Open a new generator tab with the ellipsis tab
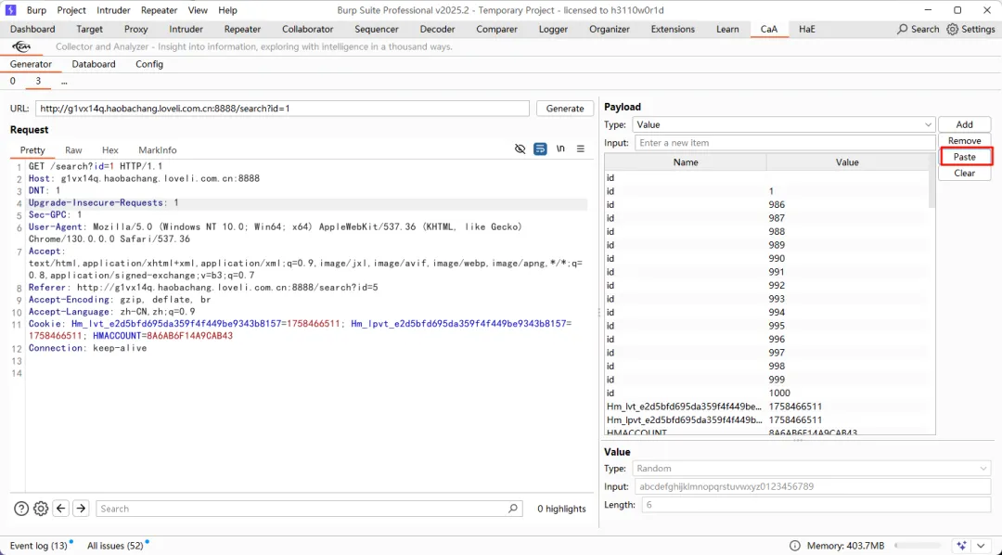The height and width of the screenshot is (555, 1002). (x=64, y=81)
